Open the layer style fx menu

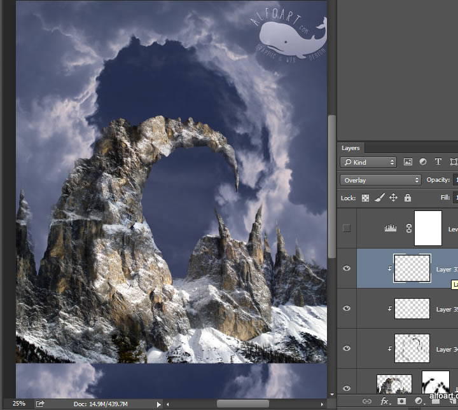point(385,401)
